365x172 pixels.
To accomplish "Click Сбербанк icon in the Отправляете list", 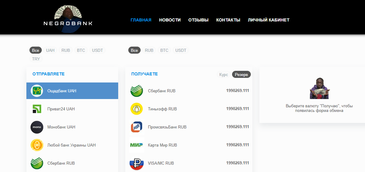I will click(x=37, y=163).
